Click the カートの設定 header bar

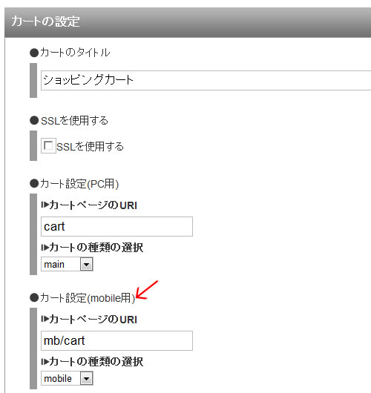(x=188, y=22)
